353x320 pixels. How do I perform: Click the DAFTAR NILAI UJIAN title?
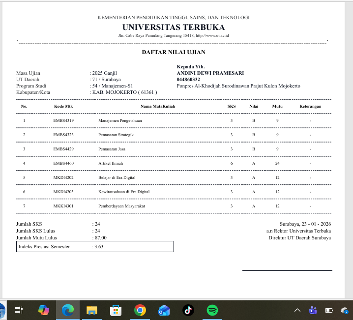(x=174, y=52)
